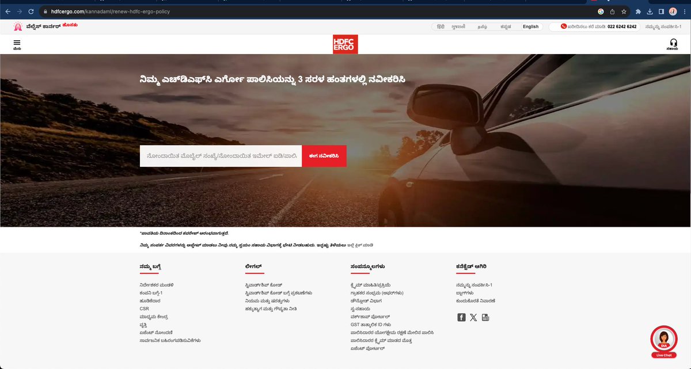View site info lock icon

coord(46,12)
